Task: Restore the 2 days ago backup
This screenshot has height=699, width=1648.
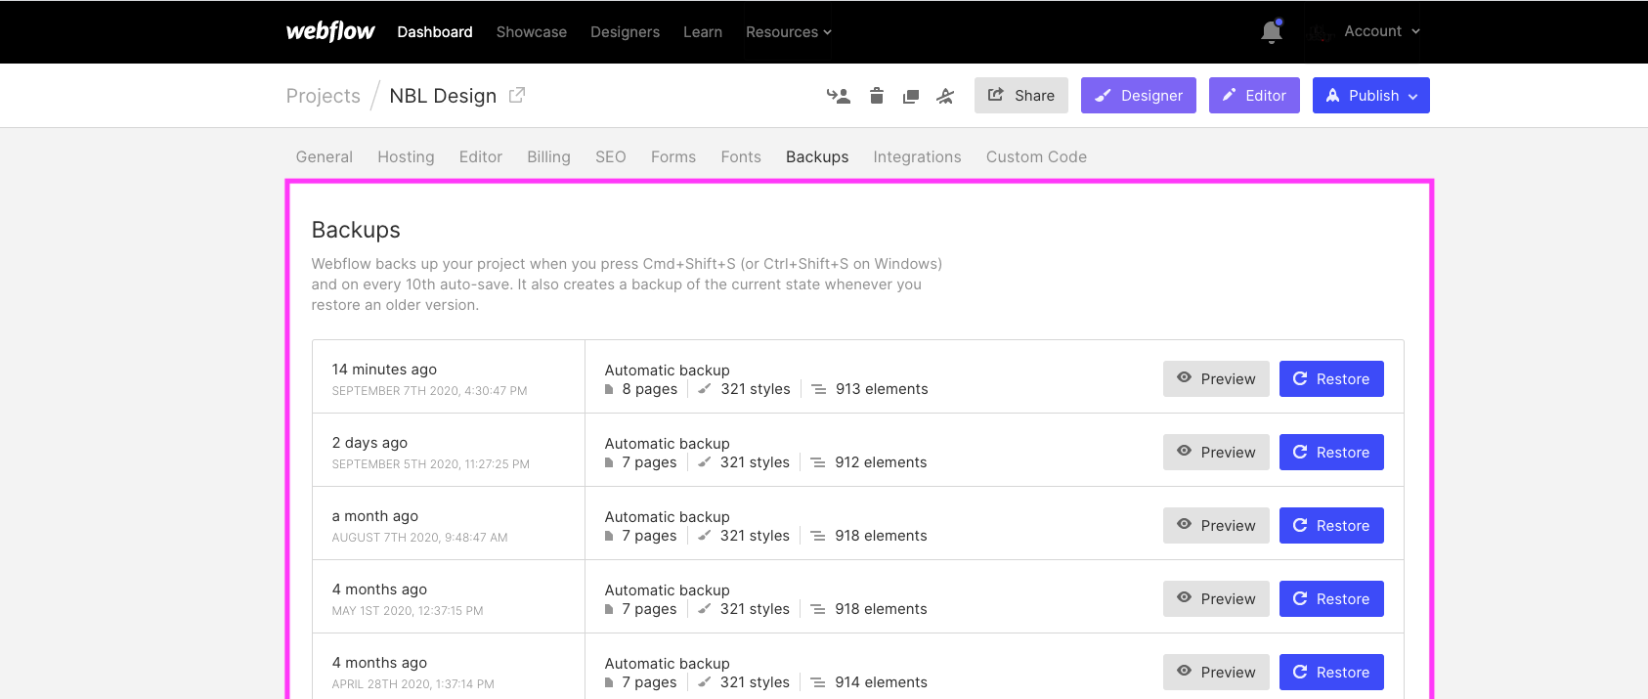Action: click(1331, 453)
